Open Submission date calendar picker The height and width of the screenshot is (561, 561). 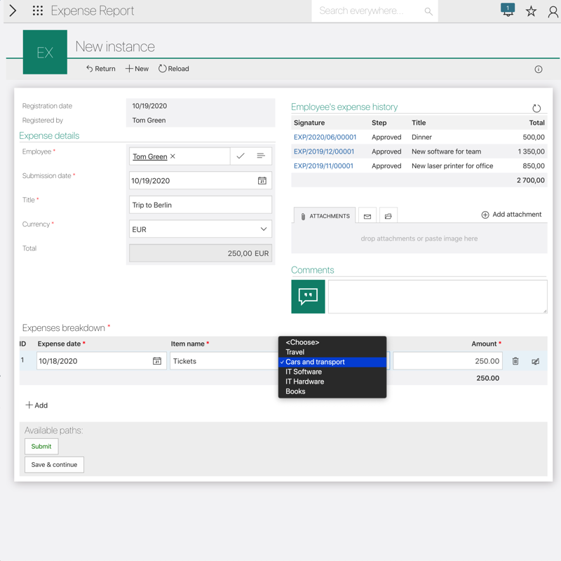coord(262,181)
